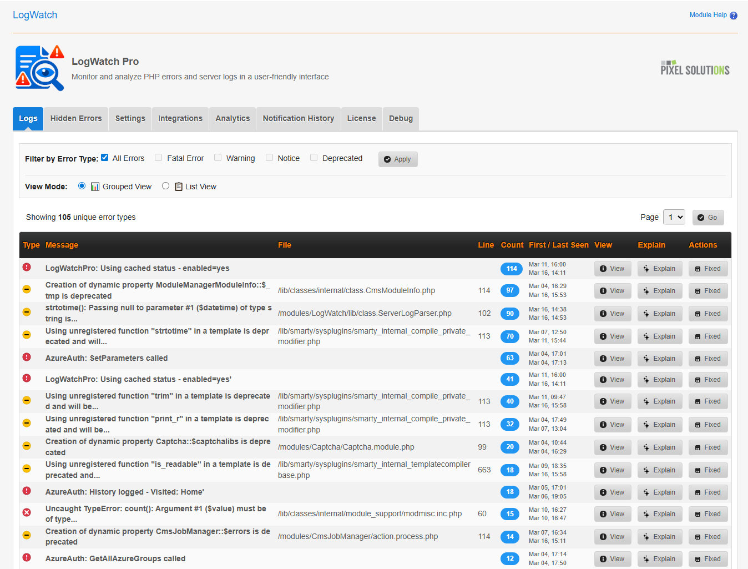
Task: Click the Apply filter button
Action: click(397, 159)
